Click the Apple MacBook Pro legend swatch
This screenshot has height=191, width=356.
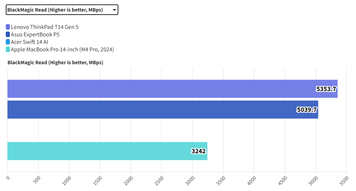tap(8, 49)
